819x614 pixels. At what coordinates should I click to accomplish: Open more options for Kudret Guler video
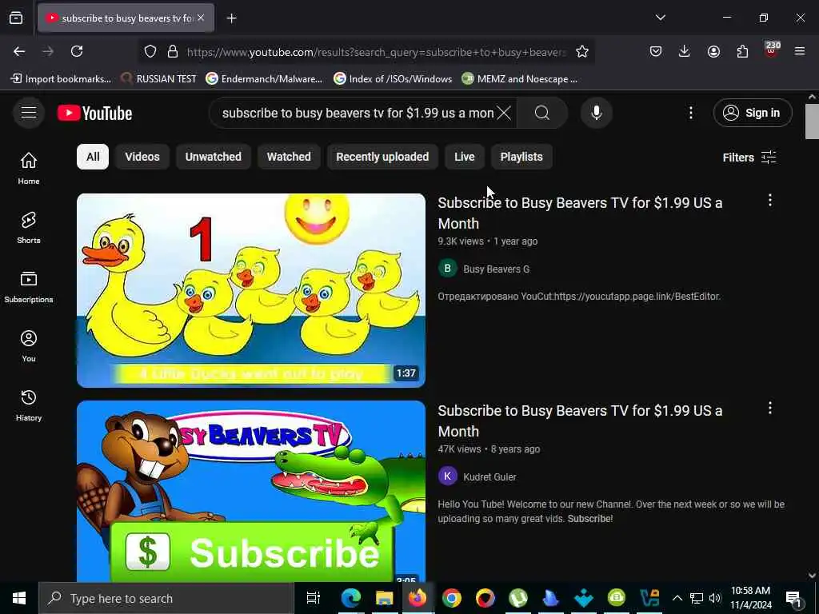[x=770, y=409]
